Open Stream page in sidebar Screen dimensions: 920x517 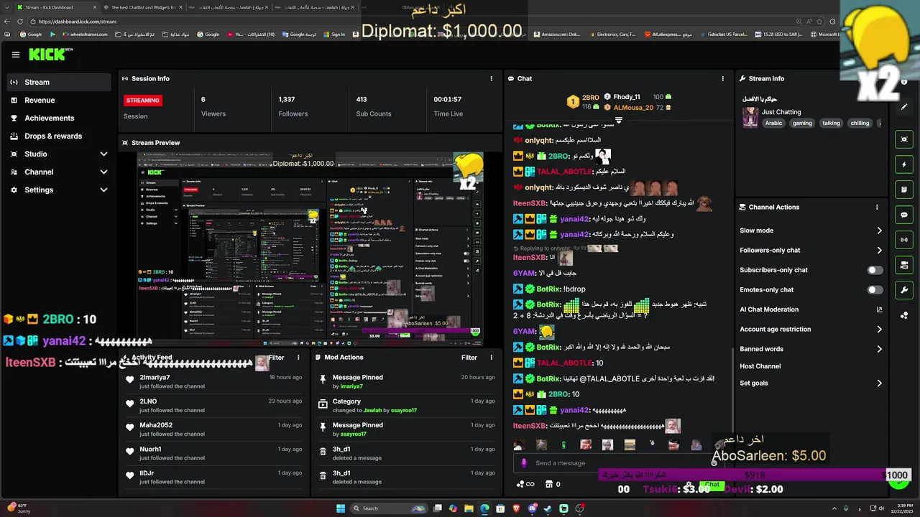pyautogui.click(x=59, y=82)
